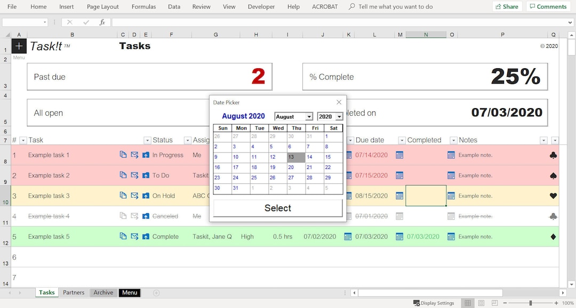Switch to Page Break Preview in status bar
576x308 pixels.
(x=495, y=303)
